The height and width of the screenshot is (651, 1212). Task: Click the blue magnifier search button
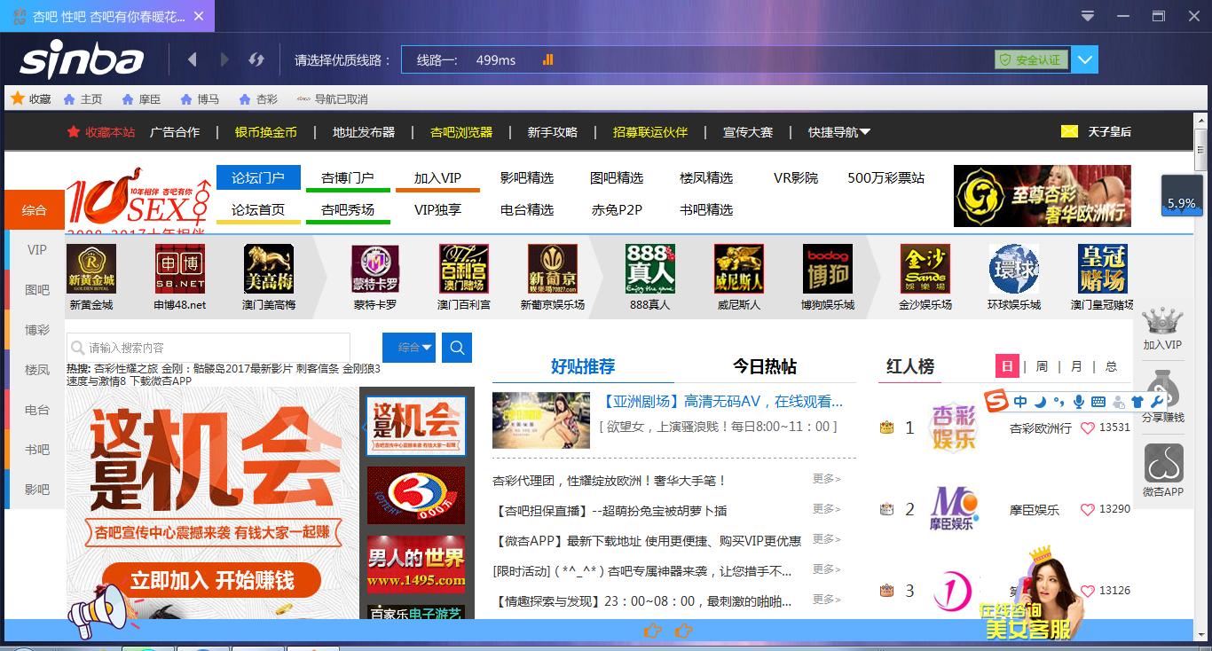457,348
